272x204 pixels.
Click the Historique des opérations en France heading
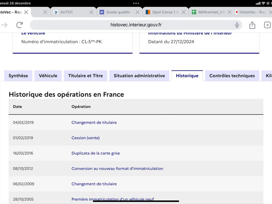click(x=66, y=95)
